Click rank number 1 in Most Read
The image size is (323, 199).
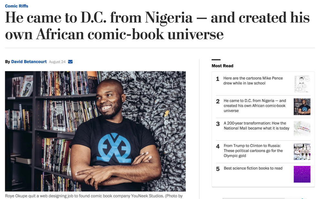click(217, 79)
